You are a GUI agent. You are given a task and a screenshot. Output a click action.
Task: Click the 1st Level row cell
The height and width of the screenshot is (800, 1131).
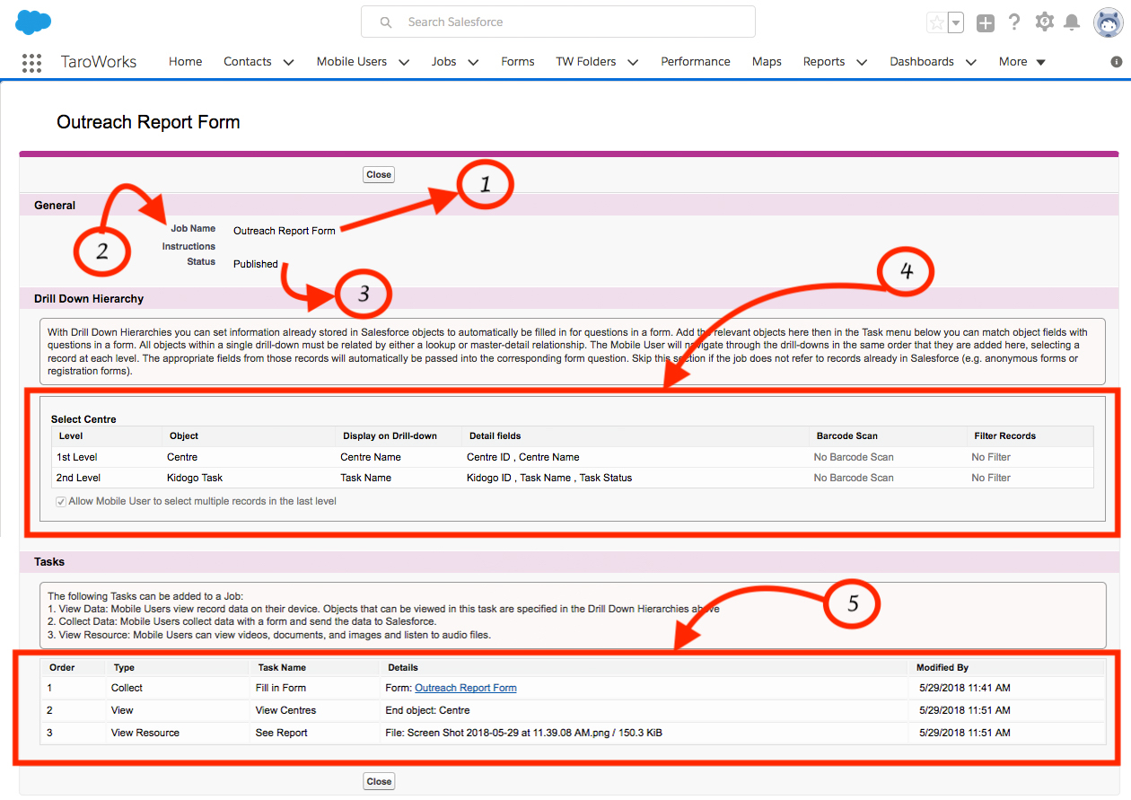point(76,457)
